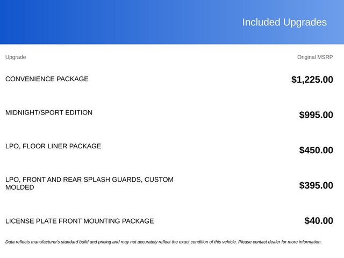Click the word PACKAGE in CONVENIENCE PACKAGE
The width and height of the screenshot is (344, 258).
tap(73, 79)
